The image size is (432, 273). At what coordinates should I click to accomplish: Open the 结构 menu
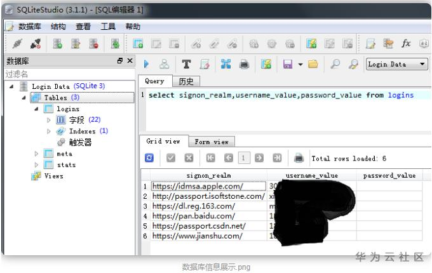tap(58, 27)
